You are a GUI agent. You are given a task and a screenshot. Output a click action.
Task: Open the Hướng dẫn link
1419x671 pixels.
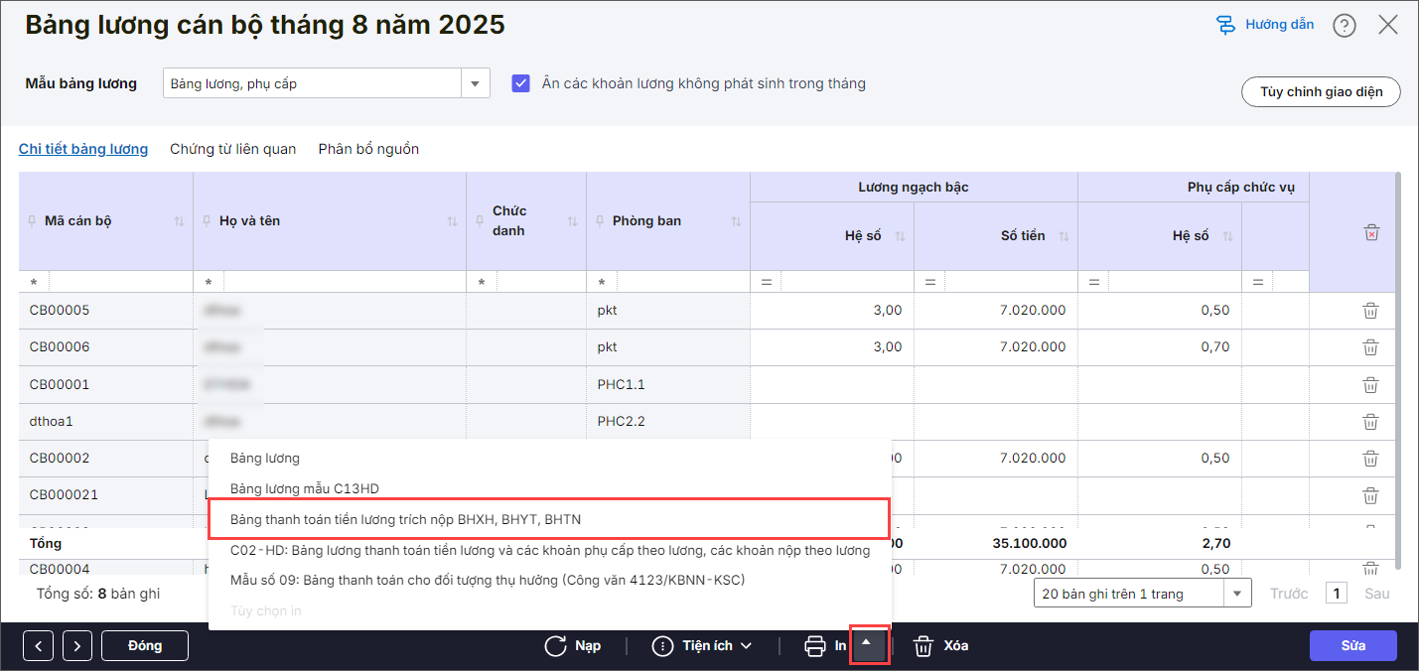[1266, 25]
